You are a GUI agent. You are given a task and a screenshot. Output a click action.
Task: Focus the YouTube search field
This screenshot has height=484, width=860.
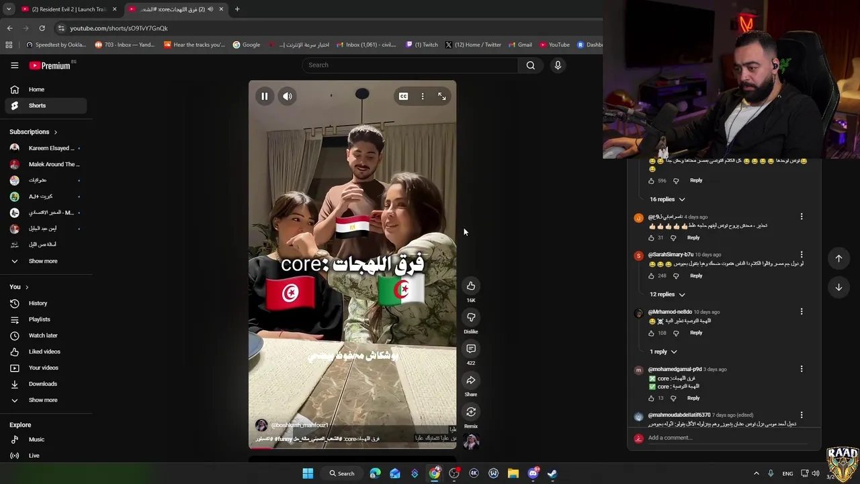pos(410,65)
